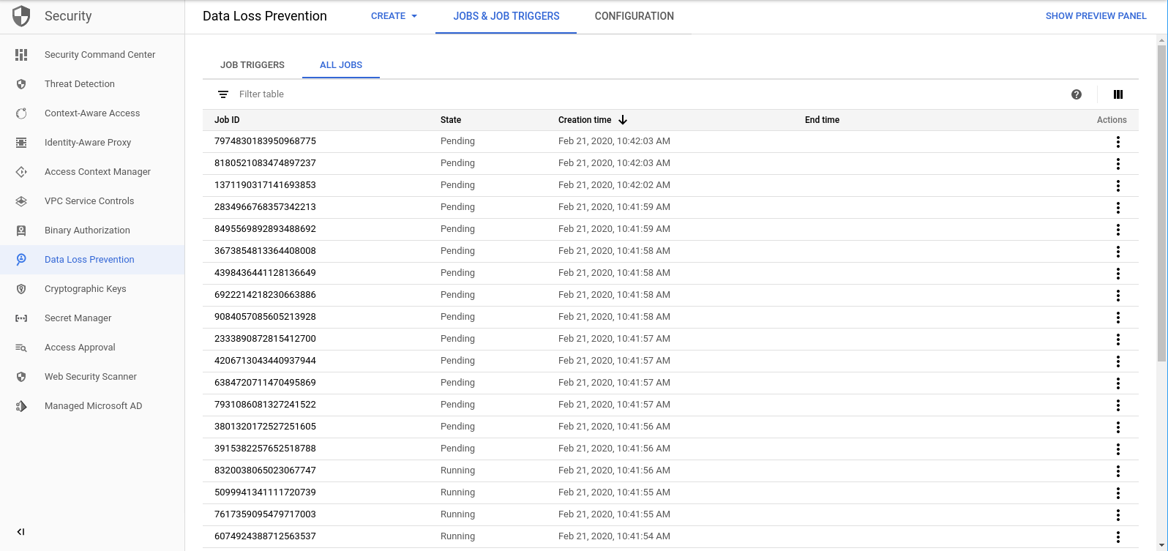The width and height of the screenshot is (1168, 551).
Task: Click the Managed Microsoft AD icon
Action: (x=21, y=406)
